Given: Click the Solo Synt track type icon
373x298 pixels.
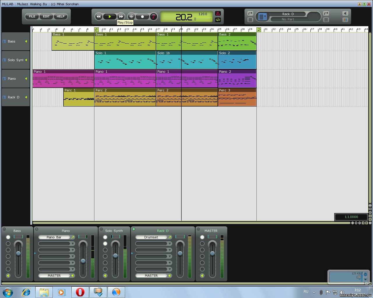Looking at the screenshot, I should pos(4,60).
